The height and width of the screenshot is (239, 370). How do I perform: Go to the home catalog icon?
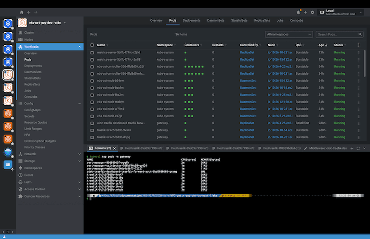[x=22, y=12]
